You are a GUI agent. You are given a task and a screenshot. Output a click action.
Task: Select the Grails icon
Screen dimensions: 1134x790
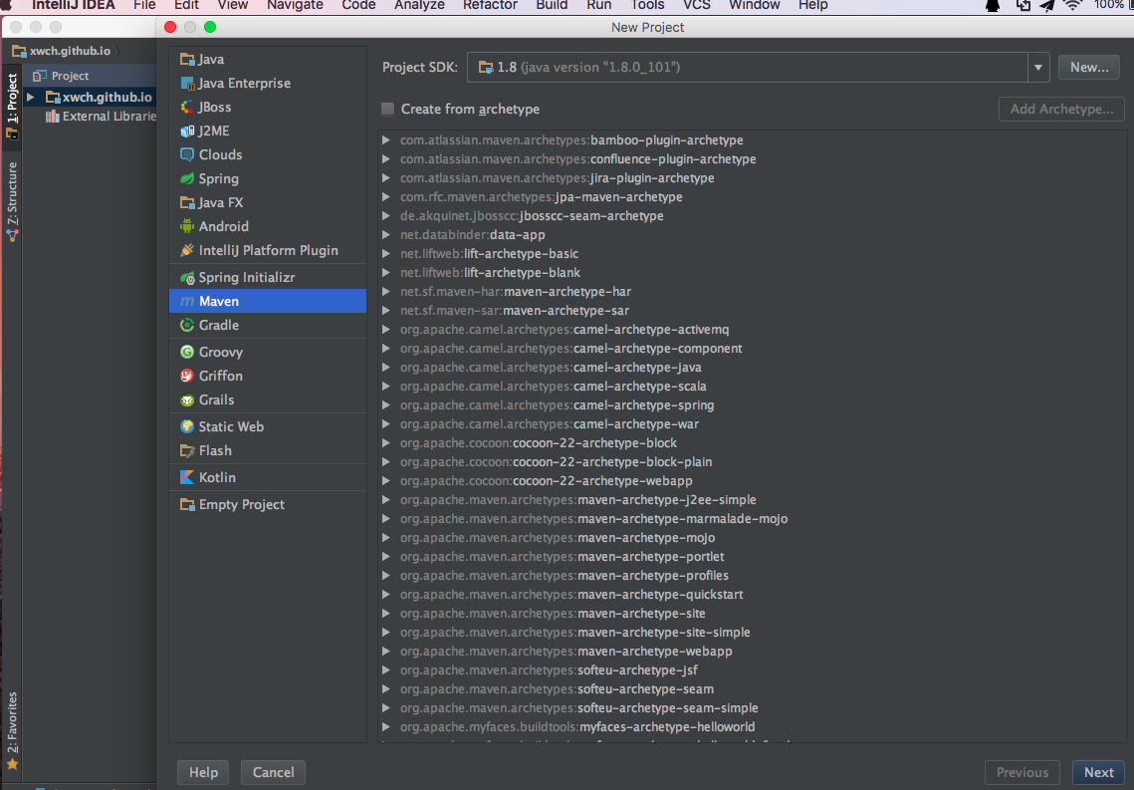pos(187,399)
